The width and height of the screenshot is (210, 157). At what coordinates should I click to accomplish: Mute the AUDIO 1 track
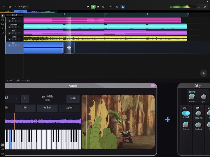tap(10, 39)
